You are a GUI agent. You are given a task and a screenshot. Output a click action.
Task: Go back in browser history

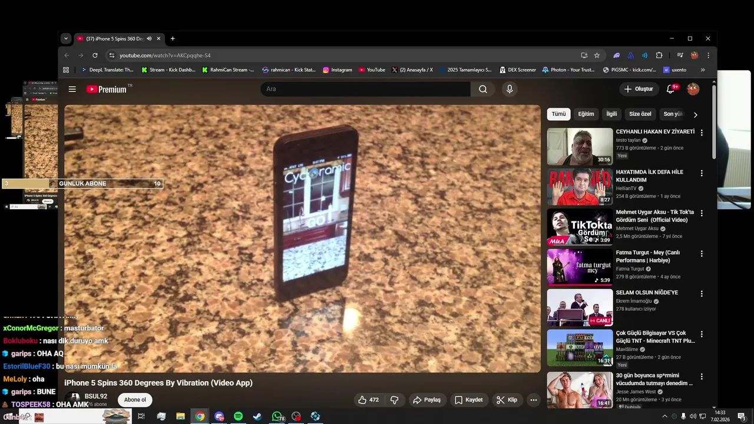coord(67,55)
